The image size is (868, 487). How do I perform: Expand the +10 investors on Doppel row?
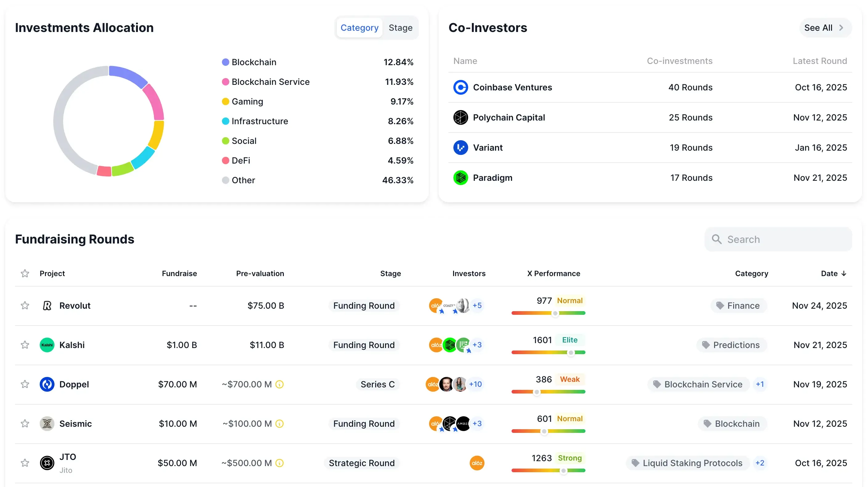coord(476,384)
